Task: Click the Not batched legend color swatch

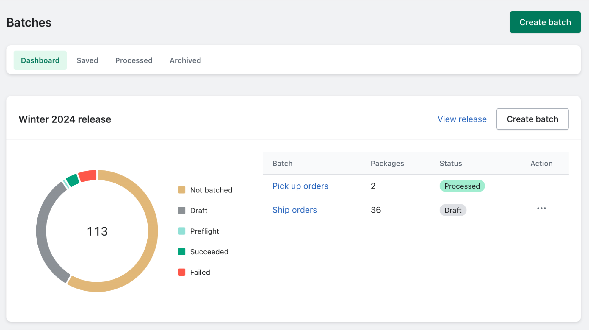Action: click(181, 190)
